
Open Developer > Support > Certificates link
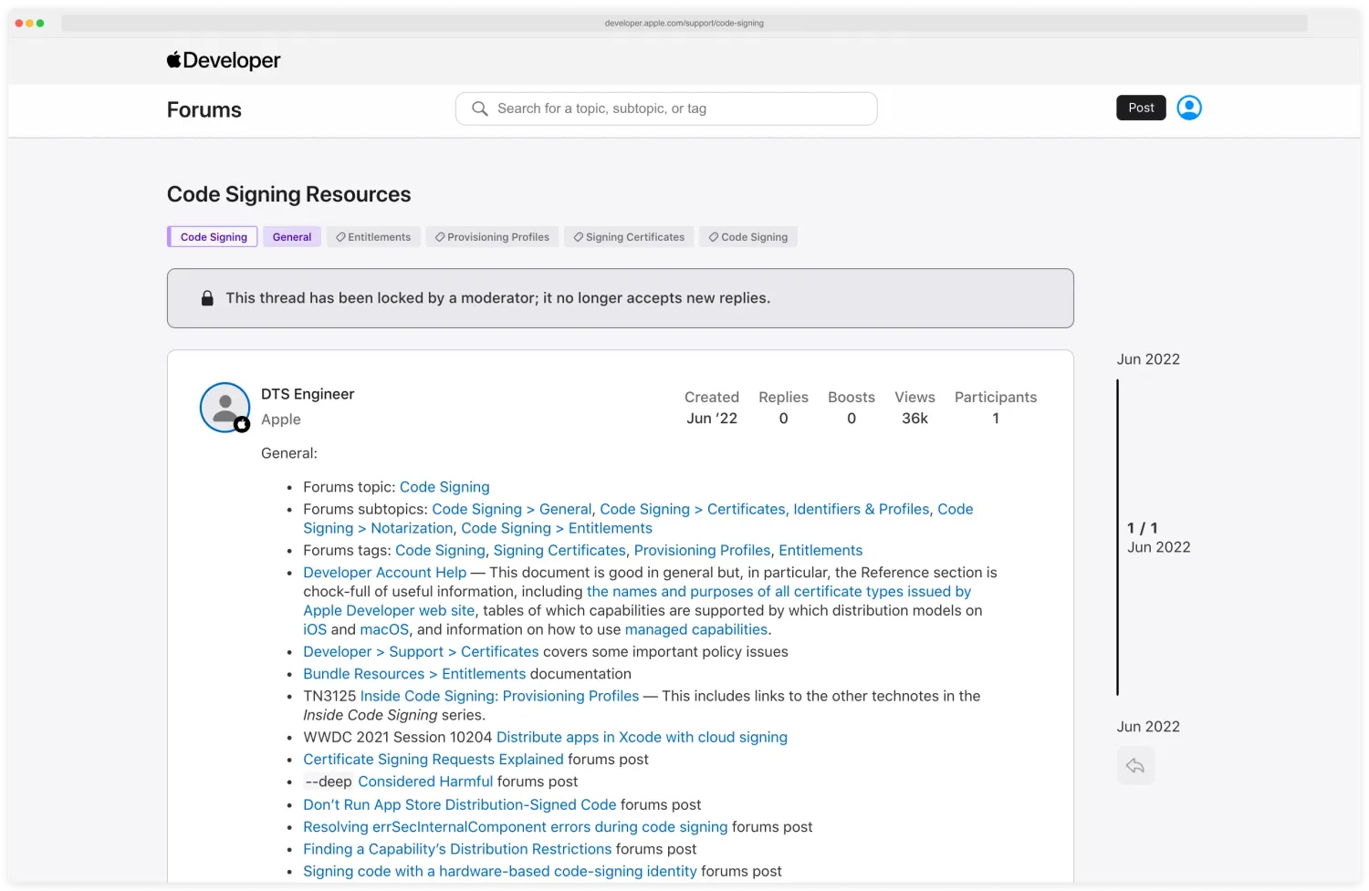pyautogui.click(x=421, y=651)
